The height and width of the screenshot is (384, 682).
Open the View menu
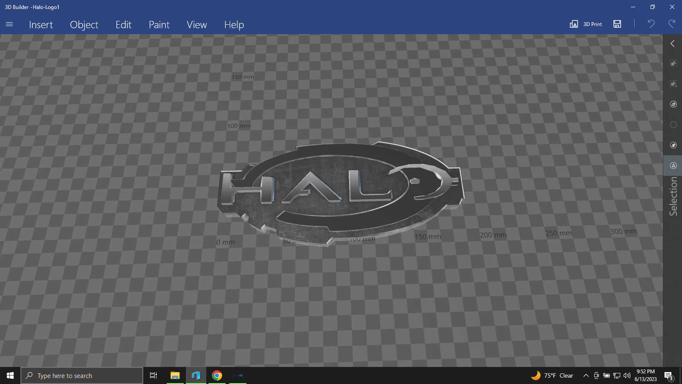click(197, 25)
